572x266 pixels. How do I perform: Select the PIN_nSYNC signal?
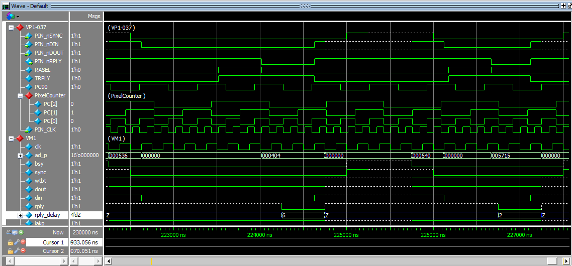coord(47,36)
